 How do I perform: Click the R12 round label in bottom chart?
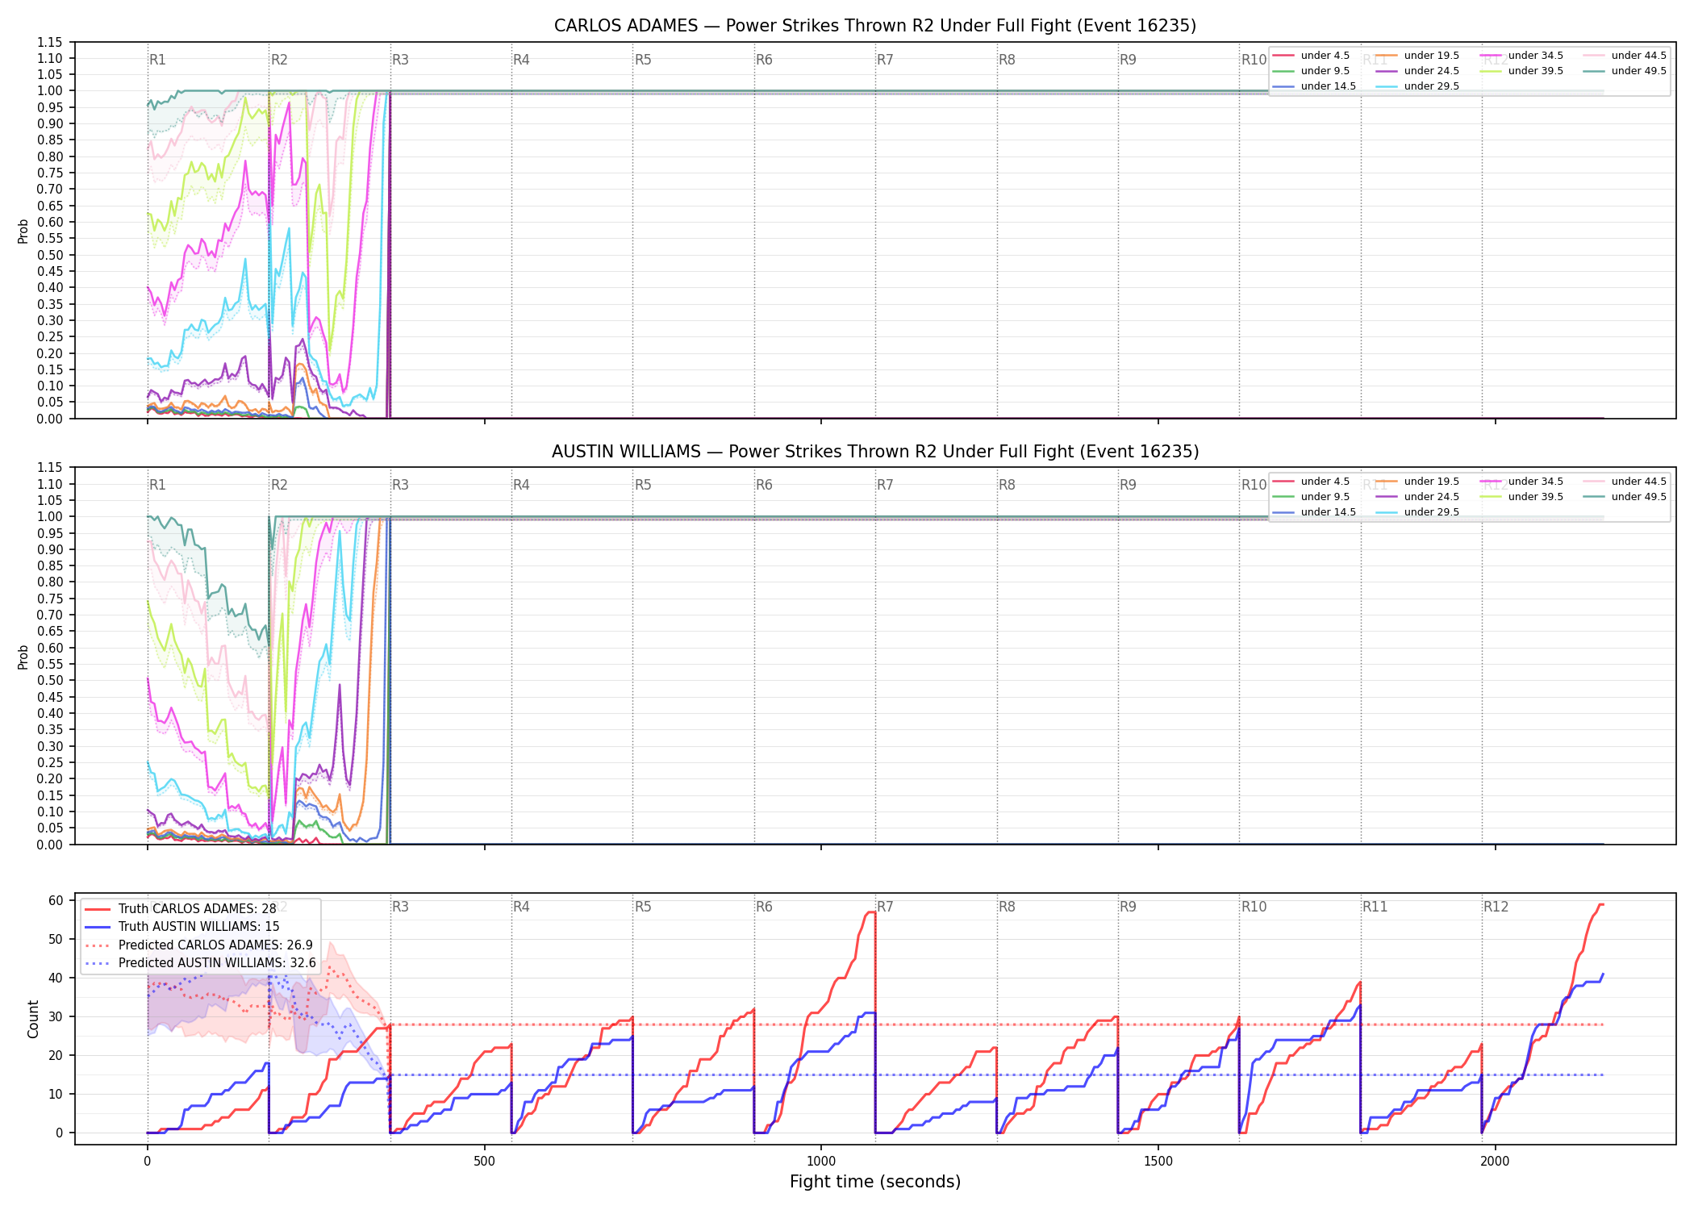(x=1496, y=907)
